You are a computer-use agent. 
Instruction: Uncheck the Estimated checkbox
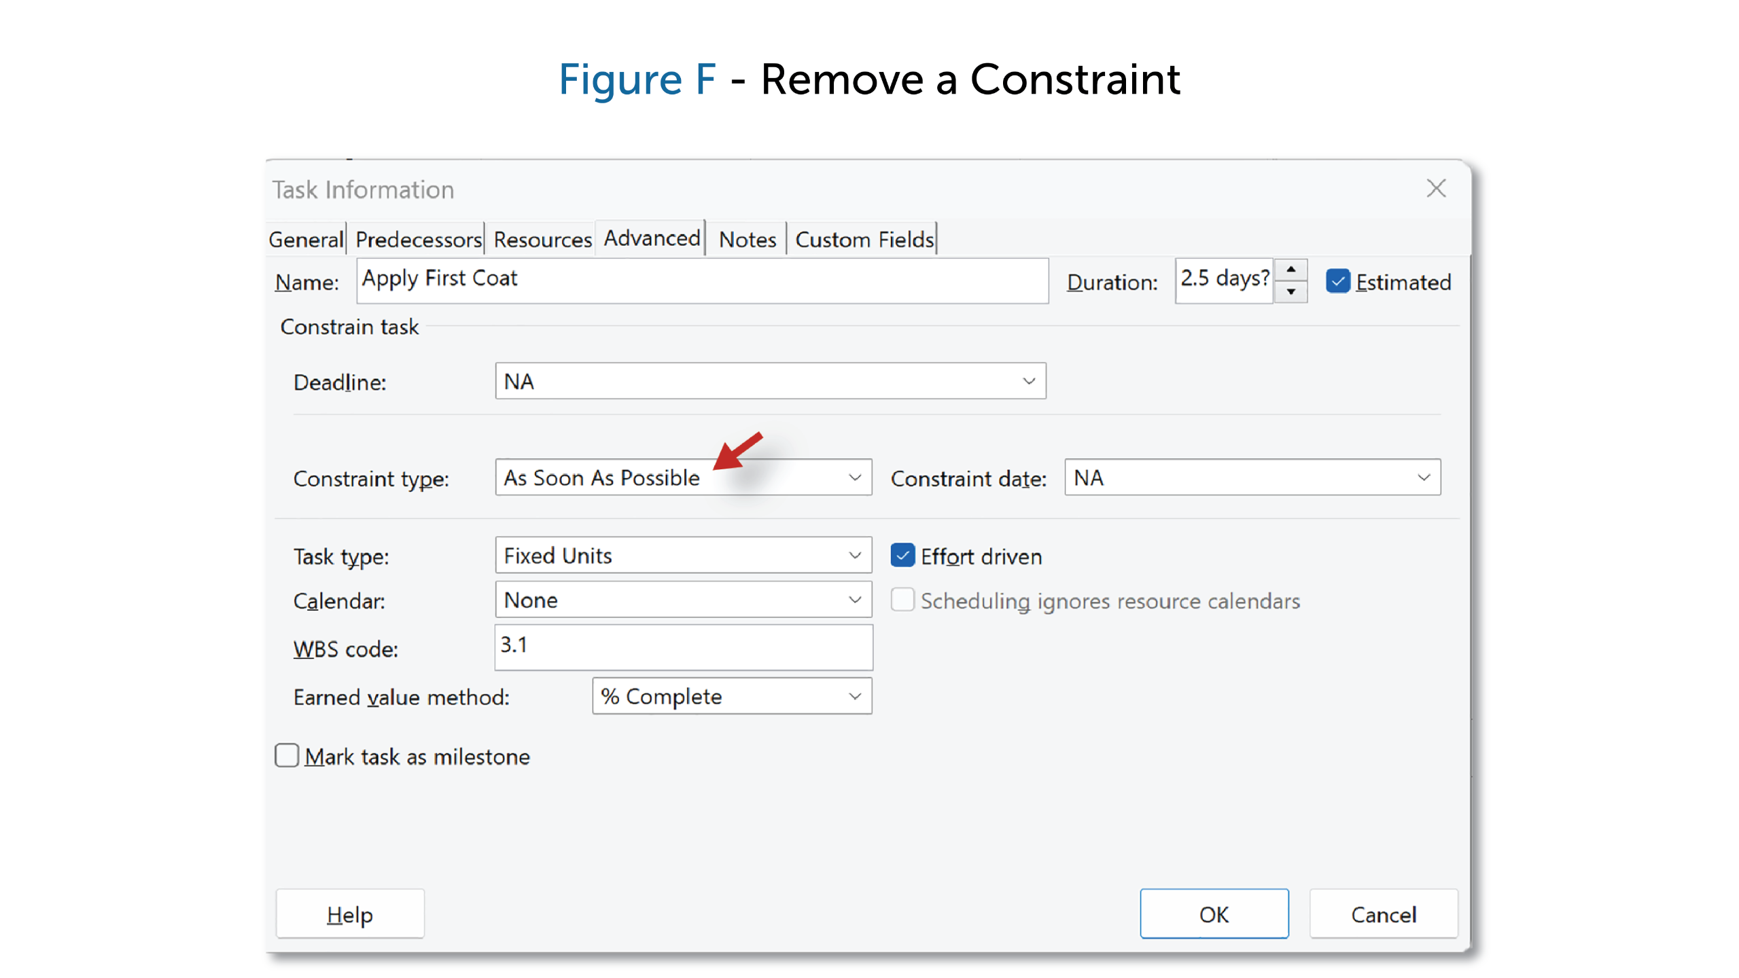(x=1337, y=281)
